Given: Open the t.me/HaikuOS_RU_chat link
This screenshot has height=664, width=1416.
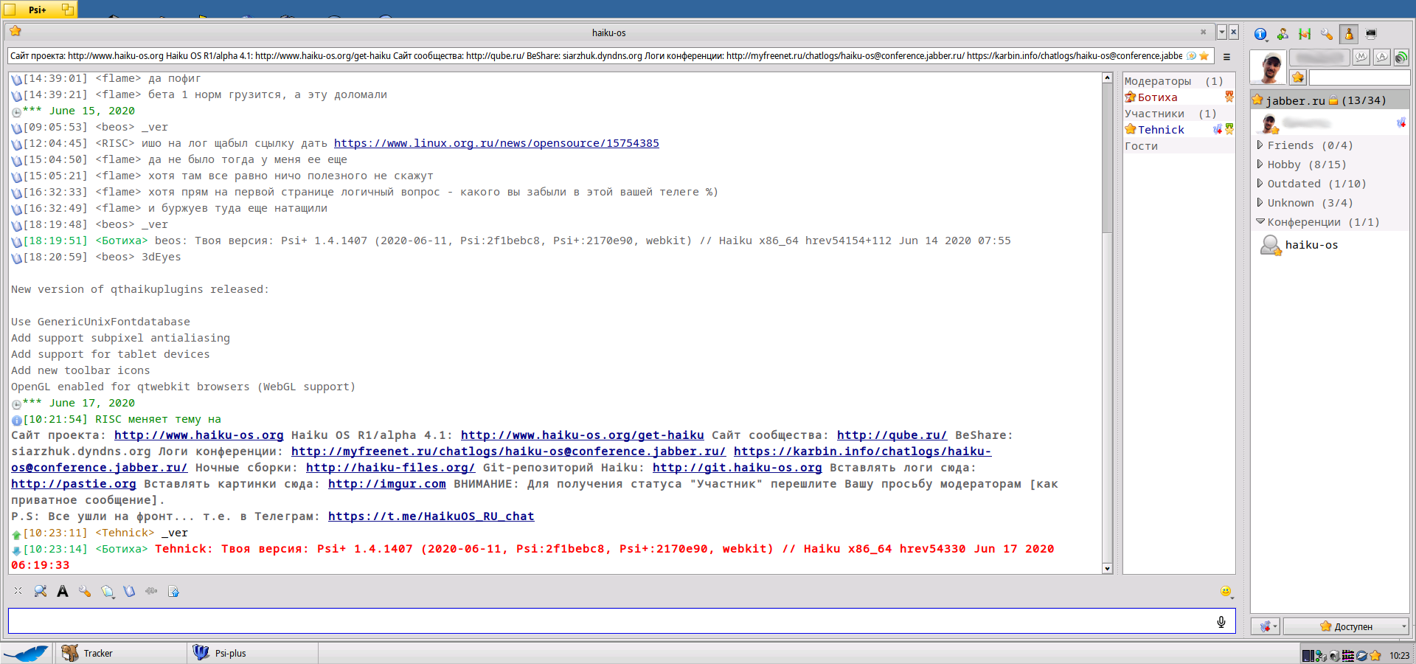Looking at the screenshot, I should (431, 516).
